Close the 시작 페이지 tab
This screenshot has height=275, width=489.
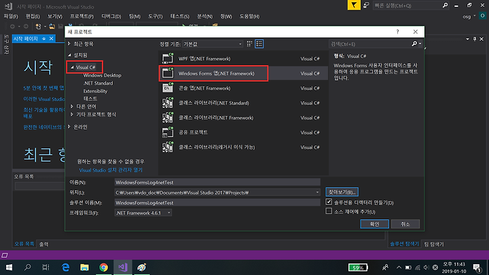[x=51, y=39]
